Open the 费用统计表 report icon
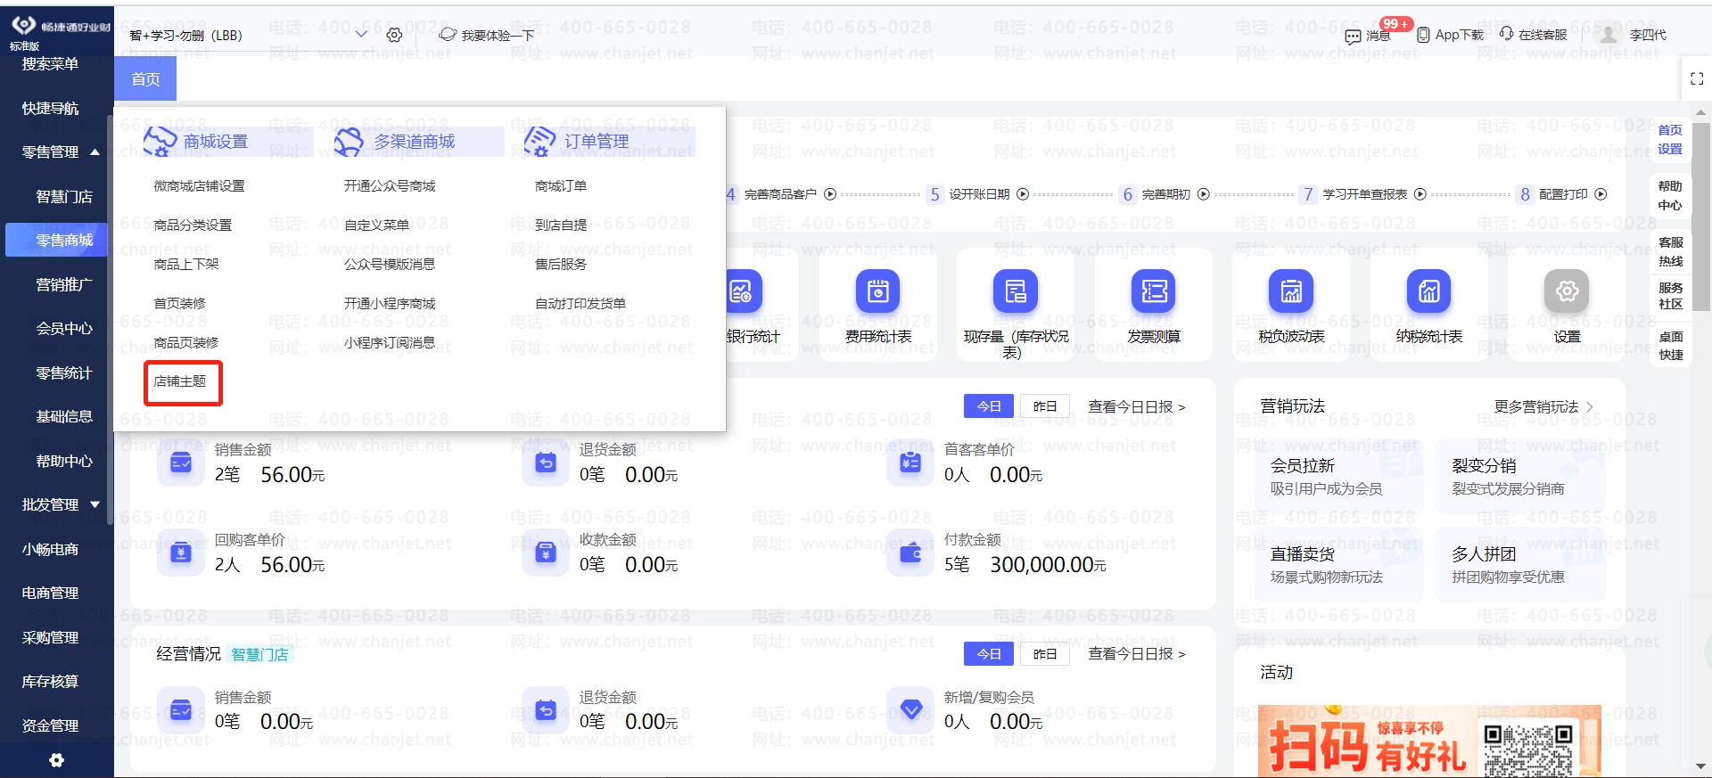 878,291
